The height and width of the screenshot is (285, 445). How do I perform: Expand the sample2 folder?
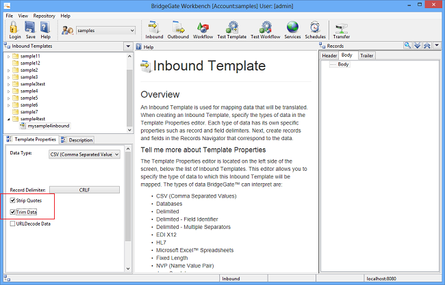[x=8, y=70]
